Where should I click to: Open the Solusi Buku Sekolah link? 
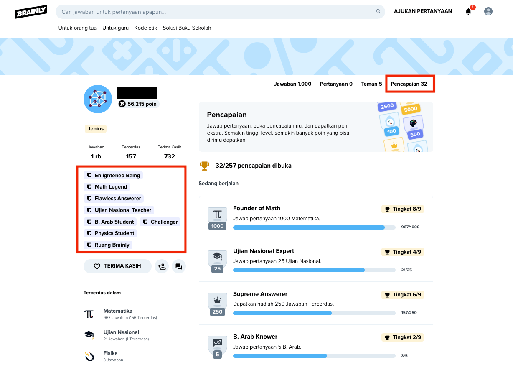[x=187, y=28]
